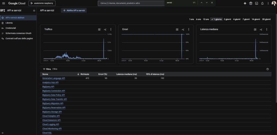Image resolution: width=277 pixels, height=135 pixels.
Task: Open Cloud Logging API link
Action: click(x=51, y=124)
